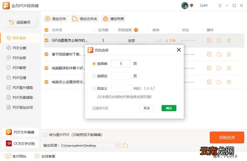The height and width of the screenshot is (161, 247).
Task: Open folder icon for GIF row
Action: [219, 40]
